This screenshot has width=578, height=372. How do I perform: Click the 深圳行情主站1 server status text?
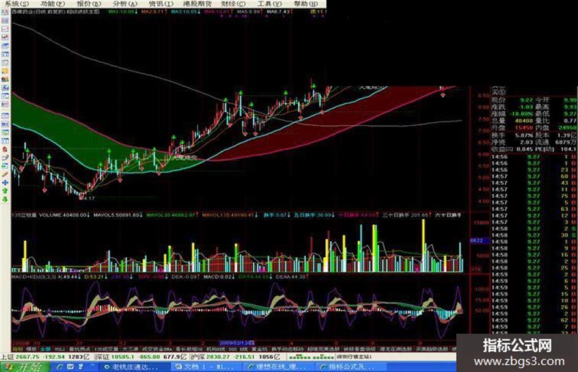[x=354, y=357]
